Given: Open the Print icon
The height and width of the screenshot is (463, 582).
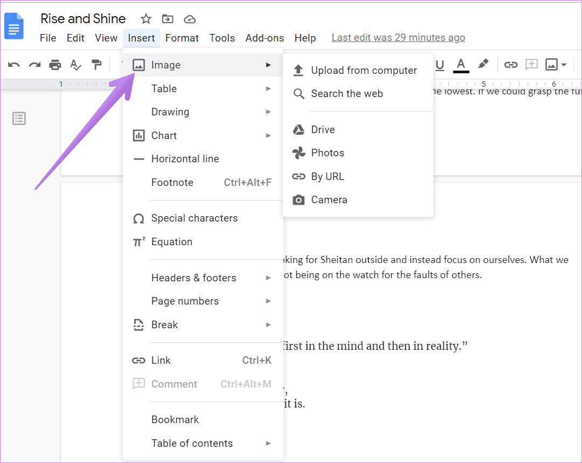Looking at the screenshot, I should tap(55, 64).
